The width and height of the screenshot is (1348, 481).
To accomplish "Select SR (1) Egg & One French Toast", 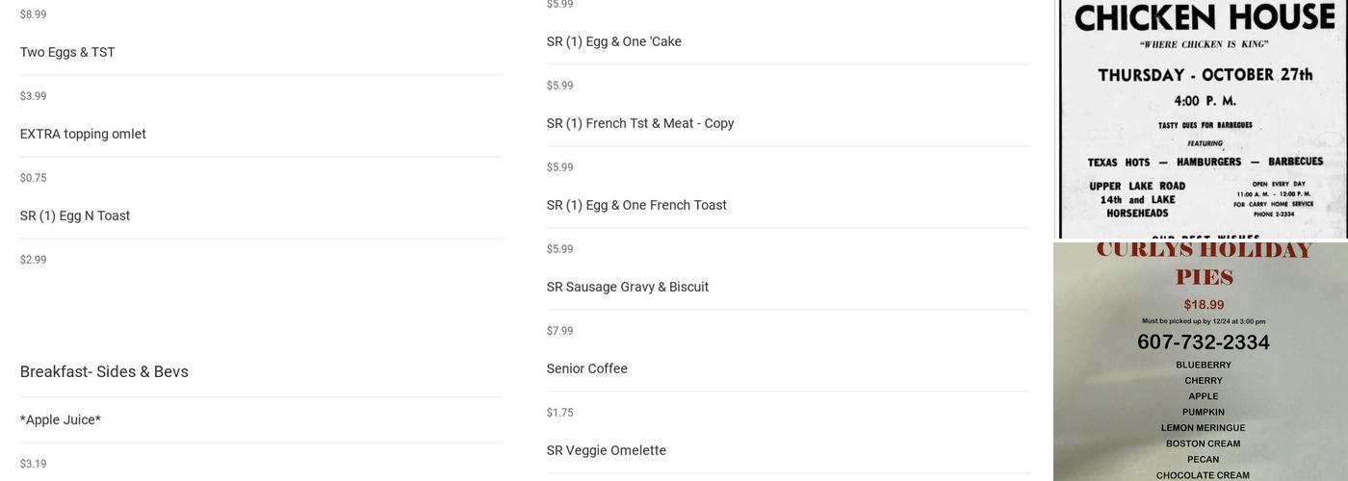I will coord(636,205).
